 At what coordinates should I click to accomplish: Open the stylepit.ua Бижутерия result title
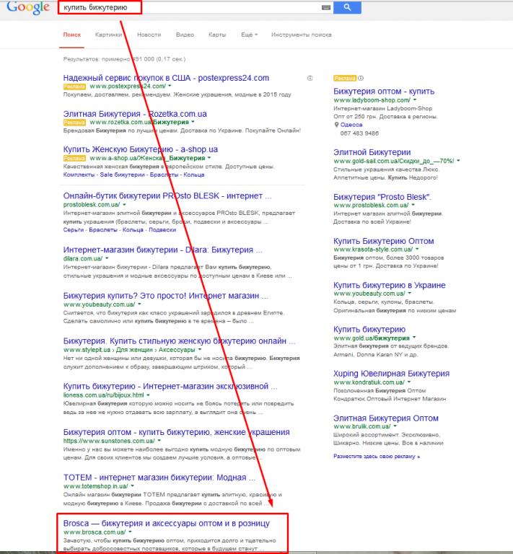point(180,341)
